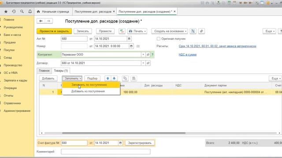Viewport: 282px width, 158px height.
Task: Expand Создать на основании dropdown
Action: (170, 31)
